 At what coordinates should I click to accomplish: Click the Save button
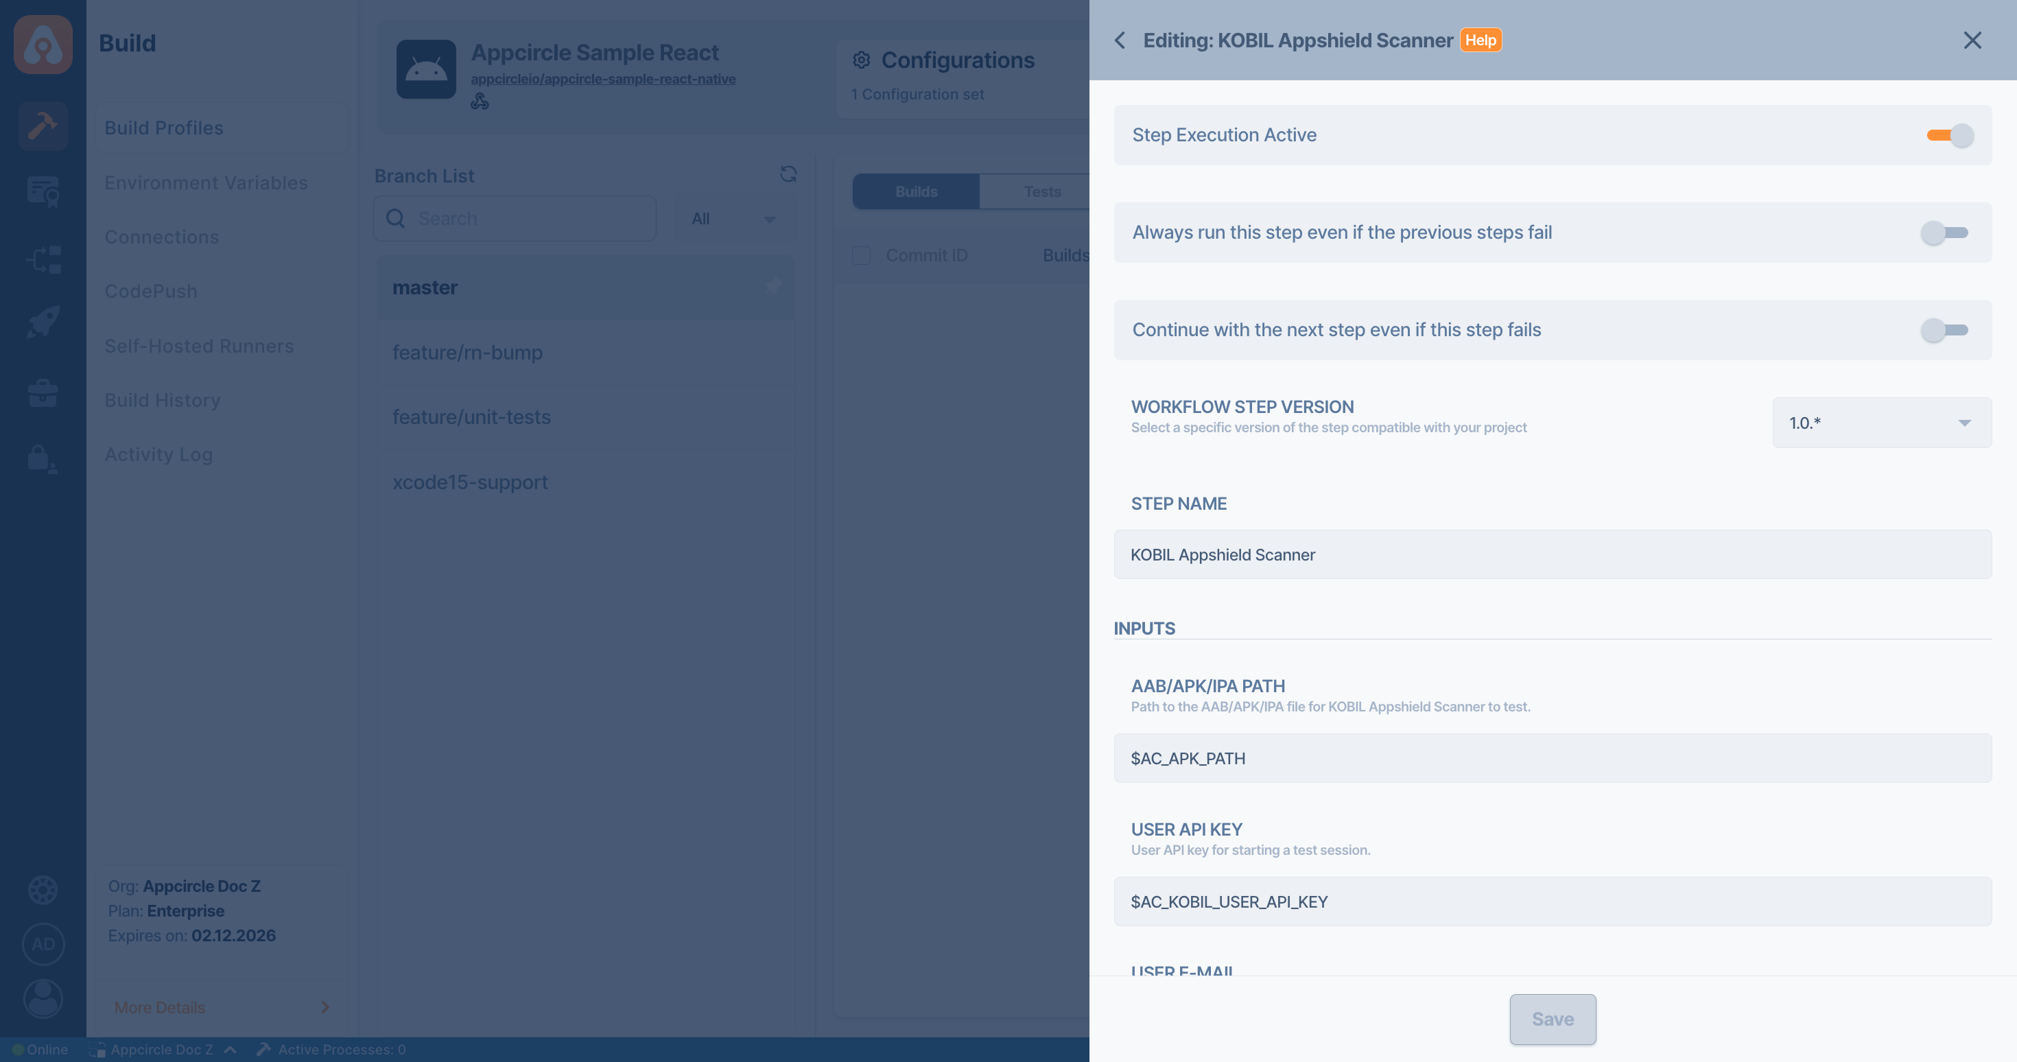1553,1019
